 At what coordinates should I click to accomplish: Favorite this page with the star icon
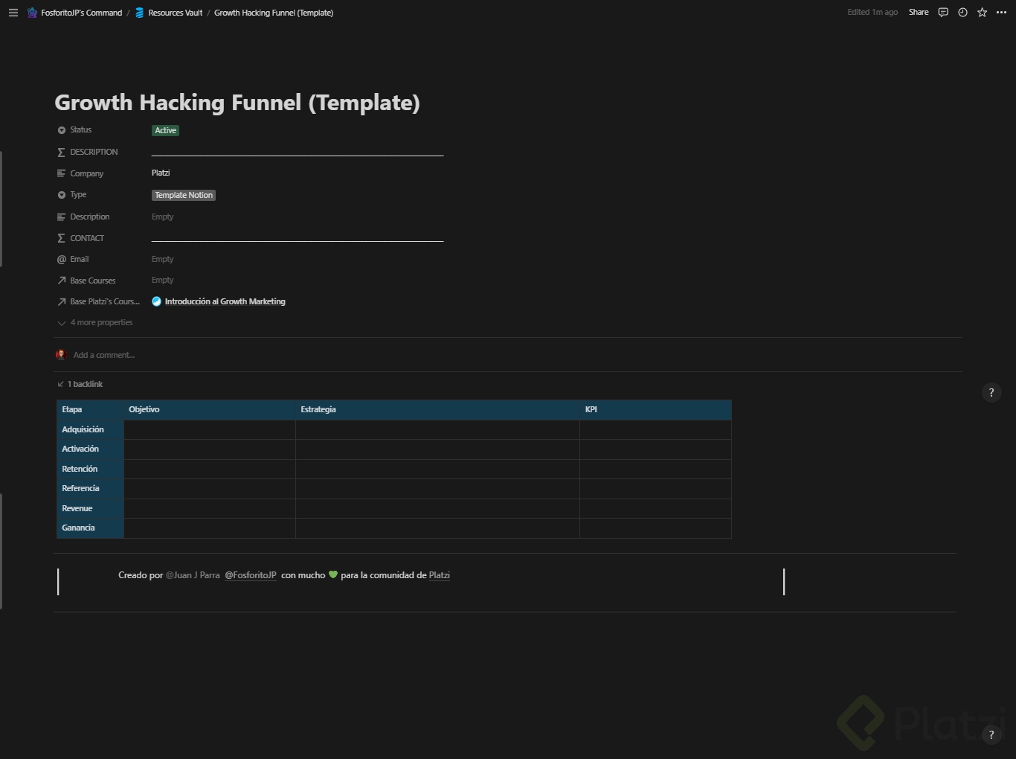[x=982, y=13]
